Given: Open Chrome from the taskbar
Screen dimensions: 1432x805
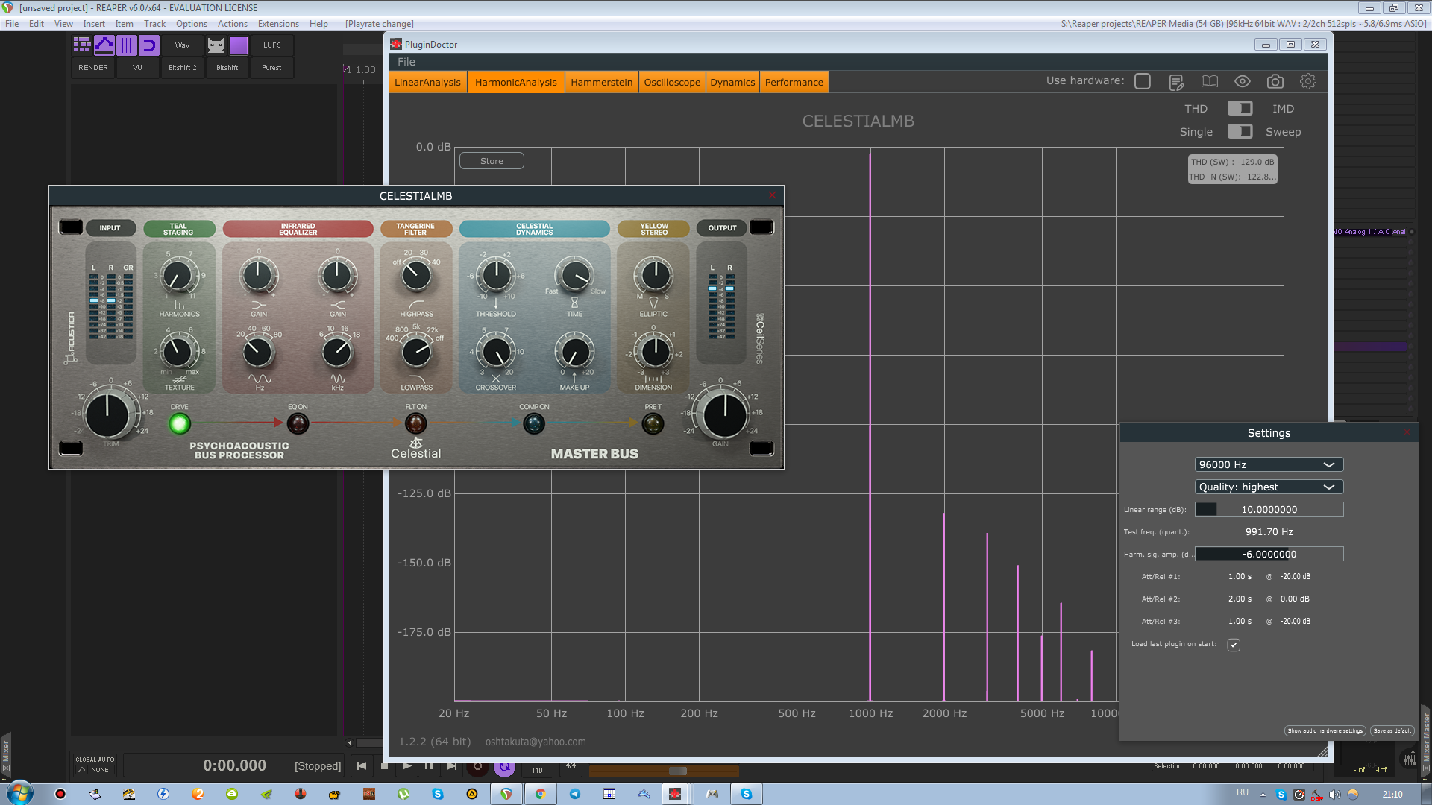Looking at the screenshot, I should pos(540,794).
